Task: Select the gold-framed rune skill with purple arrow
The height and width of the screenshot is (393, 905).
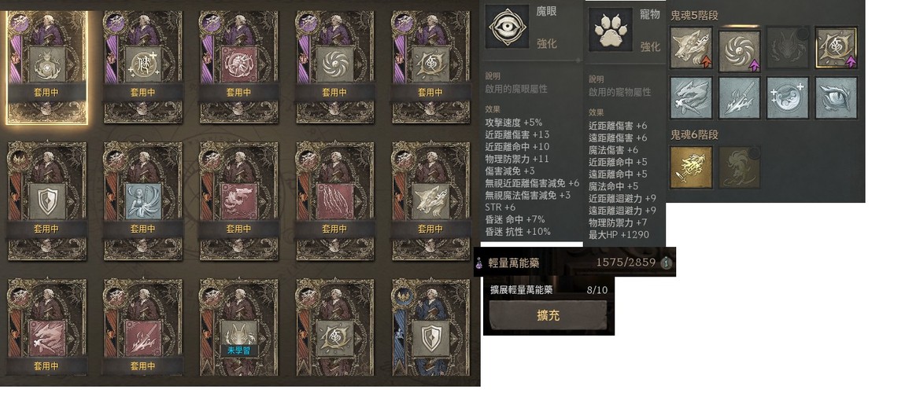Action: coord(837,48)
